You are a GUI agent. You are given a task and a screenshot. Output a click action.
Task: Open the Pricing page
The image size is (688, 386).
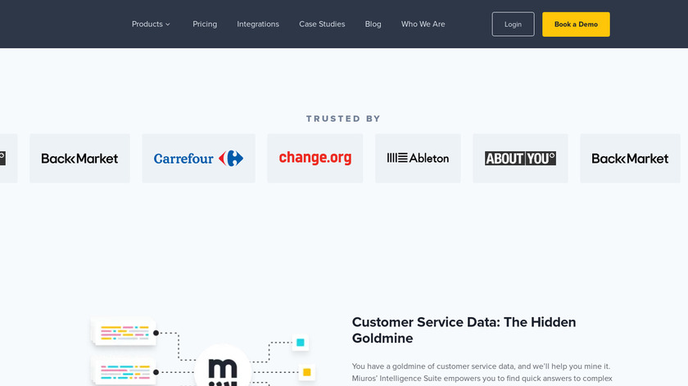tap(205, 25)
